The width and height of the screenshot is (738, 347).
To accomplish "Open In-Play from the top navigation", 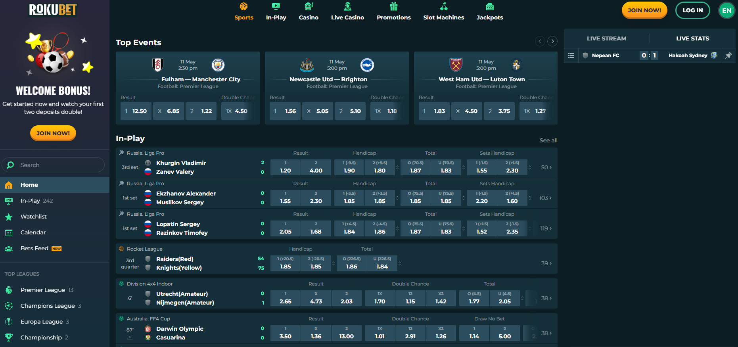I will coord(276,12).
